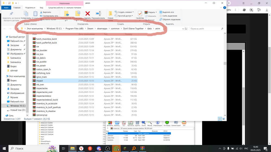271x152 pixels.
Task: Open Explorer help question mark icon
Action: pyautogui.click(x=224, y=8)
